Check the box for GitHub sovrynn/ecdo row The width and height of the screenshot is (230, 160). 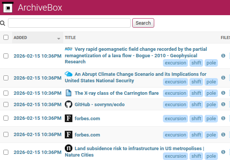(6, 105)
